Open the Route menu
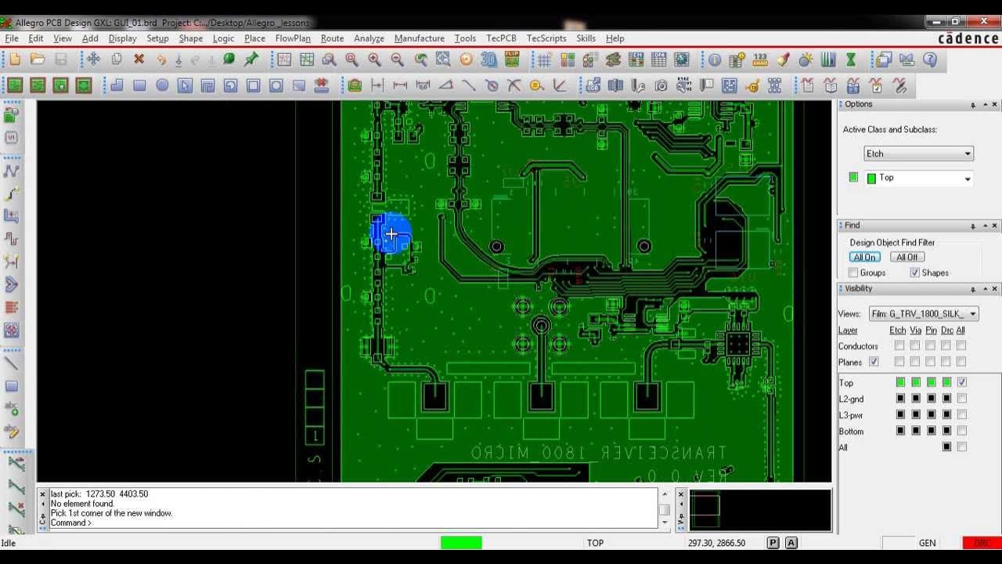This screenshot has height=564, width=1002. [332, 38]
